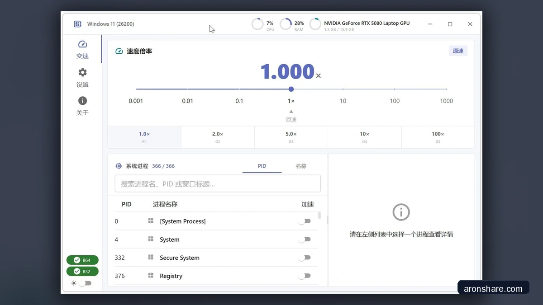Click the PID column header
The height and width of the screenshot is (305, 543).
tap(127, 204)
